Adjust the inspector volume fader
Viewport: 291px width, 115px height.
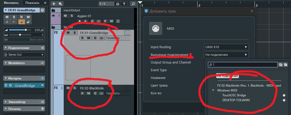tap(26, 30)
